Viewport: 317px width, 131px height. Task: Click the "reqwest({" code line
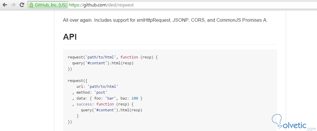click(x=78, y=80)
